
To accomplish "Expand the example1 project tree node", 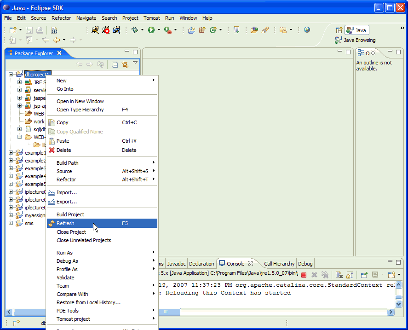I will 11,153.
